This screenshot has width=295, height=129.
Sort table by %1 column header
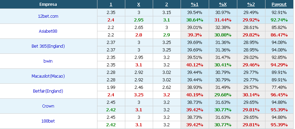[195, 4]
